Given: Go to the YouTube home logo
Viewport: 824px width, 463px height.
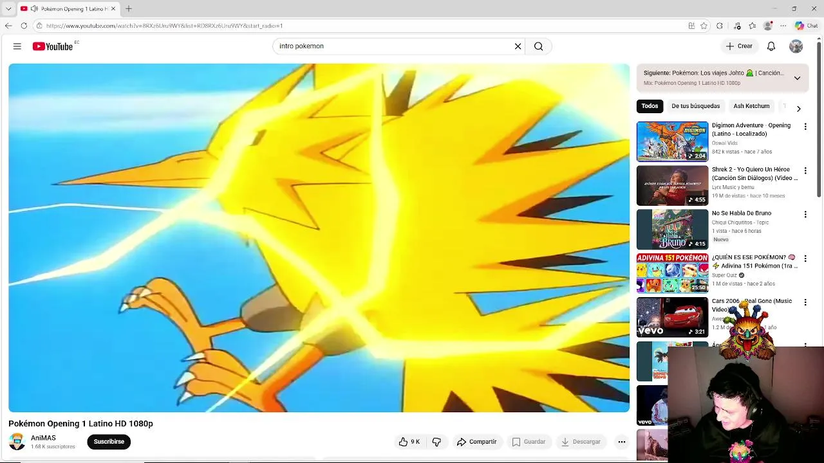Looking at the screenshot, I should pyautogui.click(x=53, y=46).
